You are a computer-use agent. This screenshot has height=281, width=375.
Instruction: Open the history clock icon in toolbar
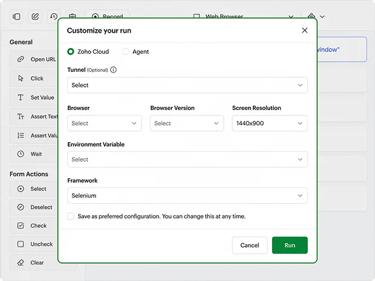(x=54, y=16)
